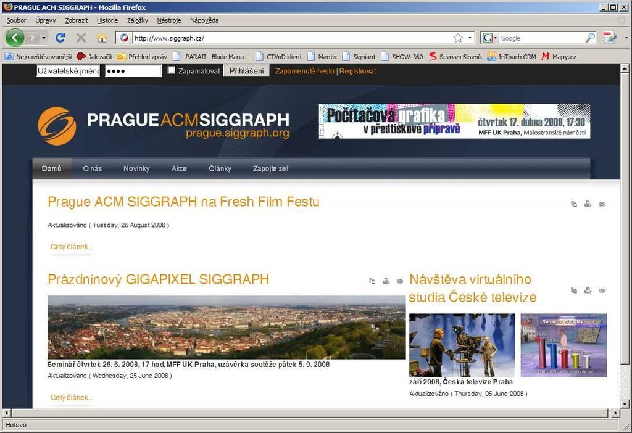Open Celý článek under the GIGAPIXEL article
Viewport: 632px width, 433px height.
72,398
